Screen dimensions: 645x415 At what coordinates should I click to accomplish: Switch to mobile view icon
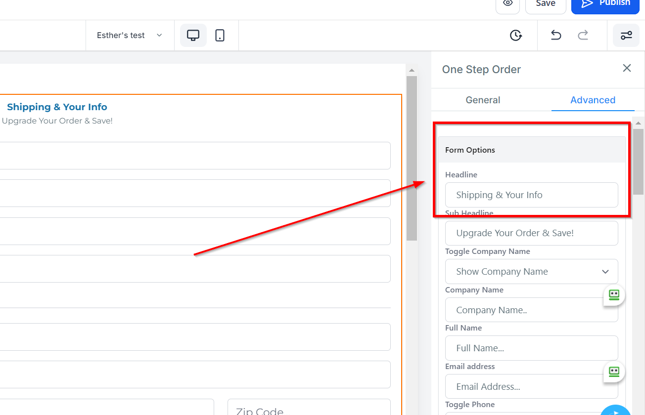220,35
